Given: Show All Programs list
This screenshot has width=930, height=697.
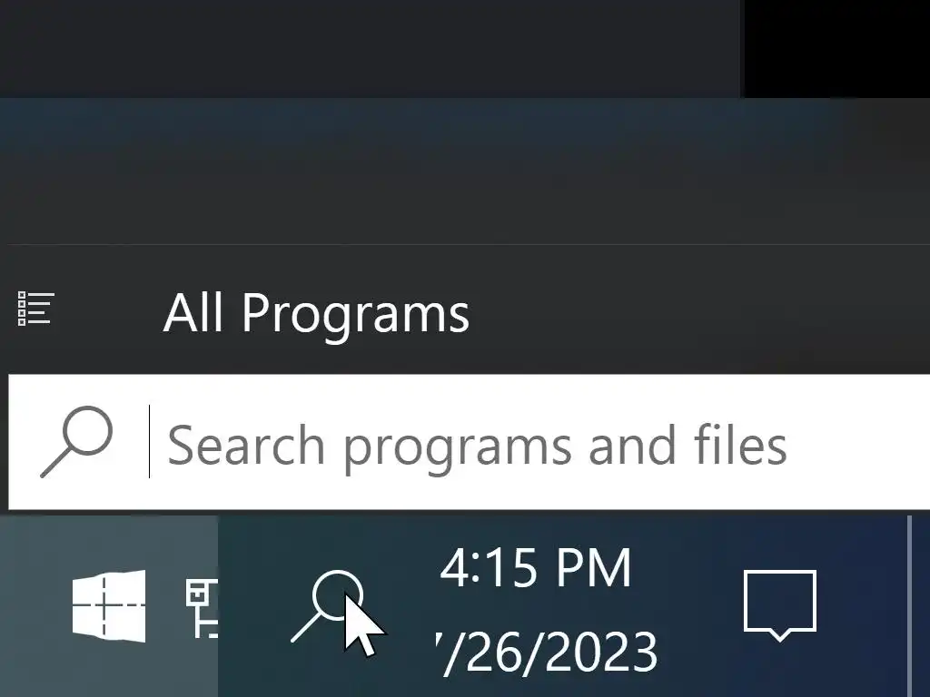Looking at the screenshot, I should point(316,312).
